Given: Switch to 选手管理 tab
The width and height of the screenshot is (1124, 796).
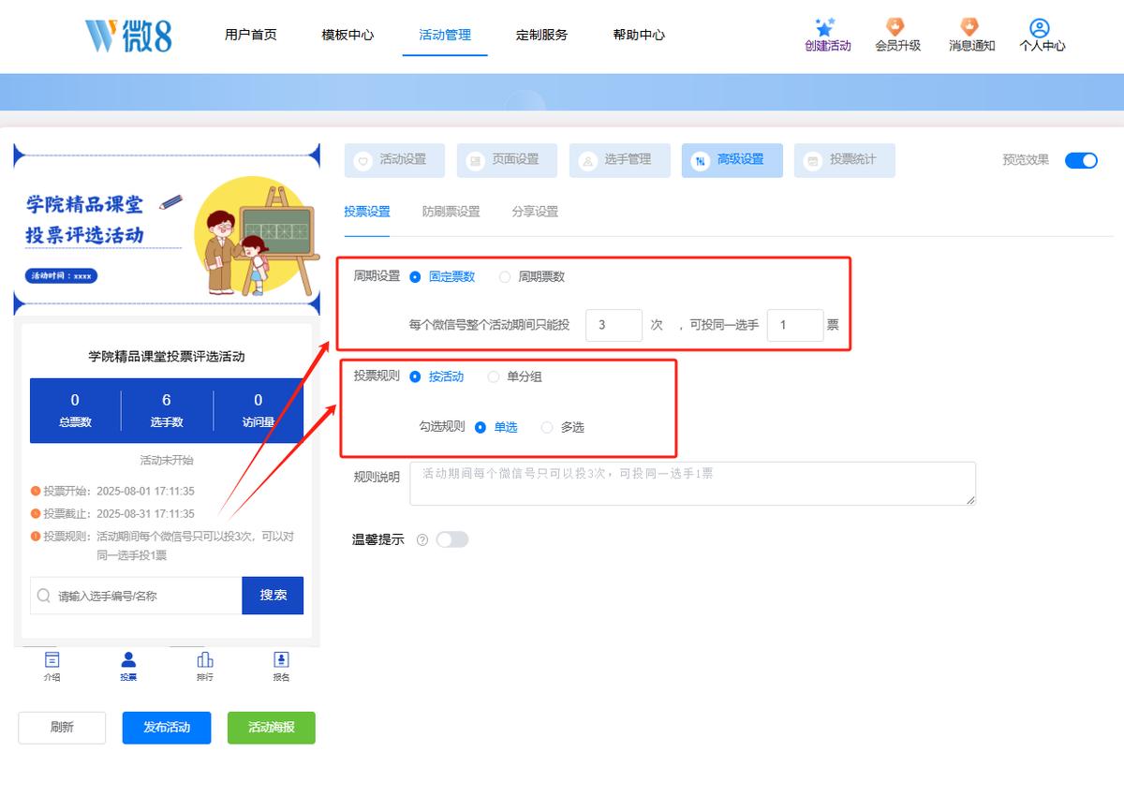Looking at the screenshot, I should click(620, 160).
